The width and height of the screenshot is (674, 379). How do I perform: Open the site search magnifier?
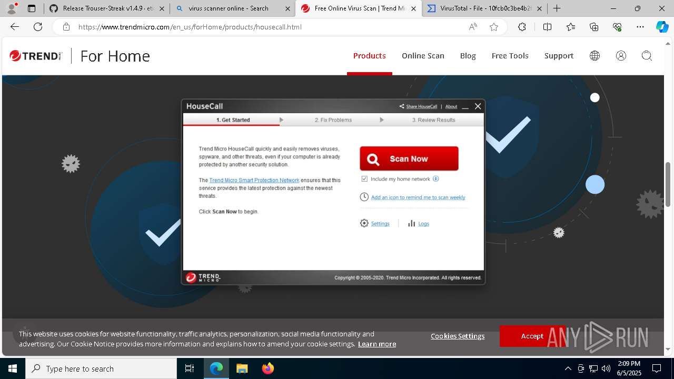click(647, 56)
